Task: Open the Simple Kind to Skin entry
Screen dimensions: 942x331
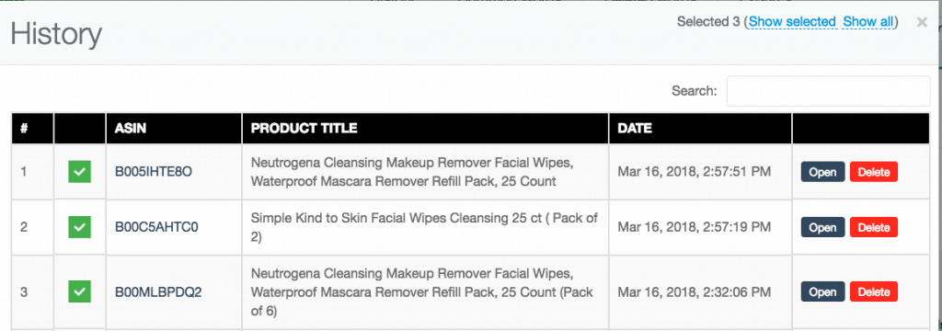Action: point(822,228)
